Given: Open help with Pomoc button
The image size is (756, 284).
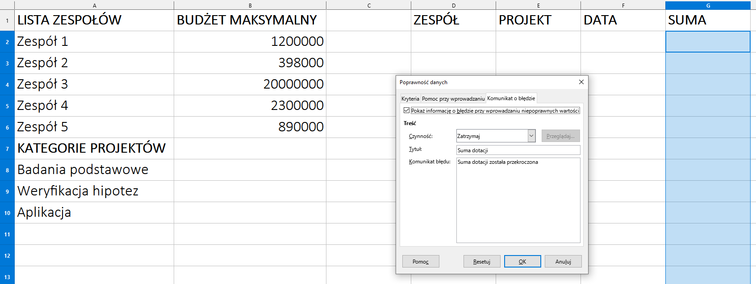Looking at the screenshot, I should 420,261.
